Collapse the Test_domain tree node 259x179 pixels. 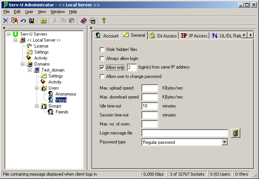(x=29, y=70)
